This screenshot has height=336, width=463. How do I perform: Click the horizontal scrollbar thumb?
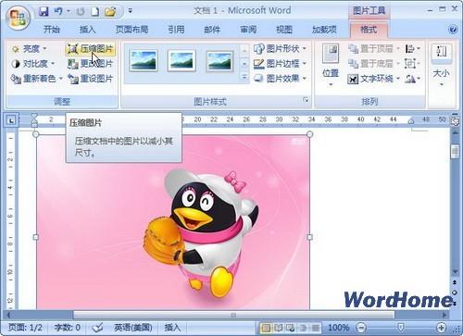point(233,315)
